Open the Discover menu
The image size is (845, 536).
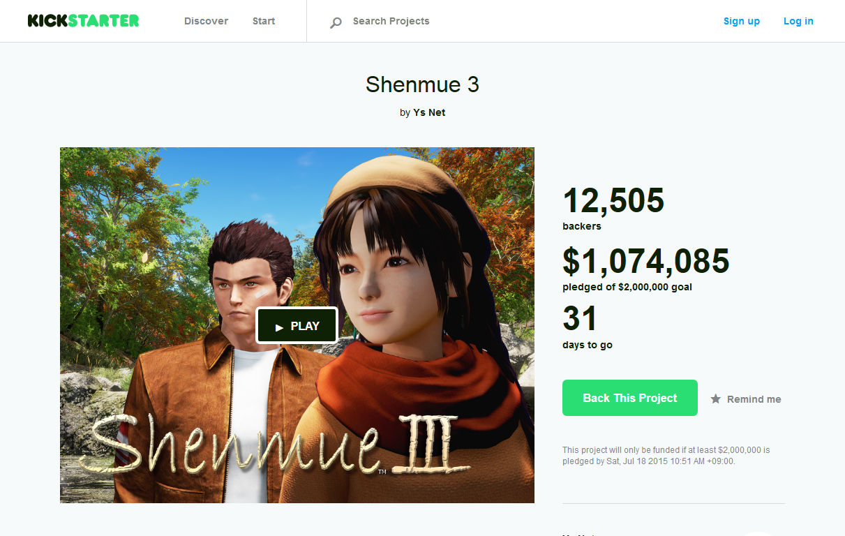pos(206,21)
